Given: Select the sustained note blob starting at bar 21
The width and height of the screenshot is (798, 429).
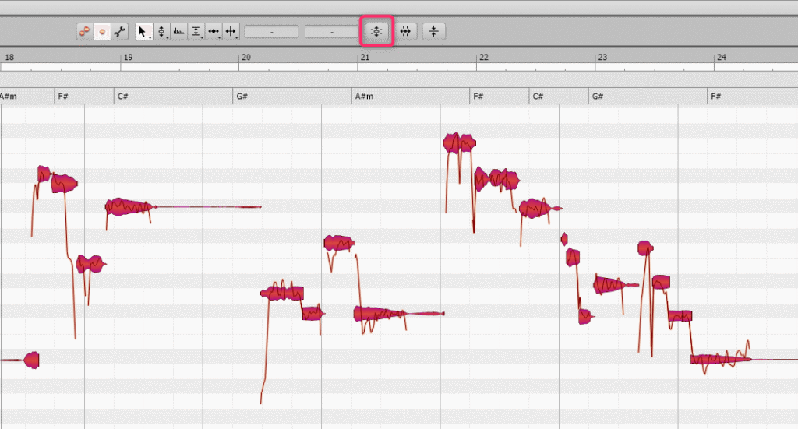Looking at the screenshot, I should [380, 314].
